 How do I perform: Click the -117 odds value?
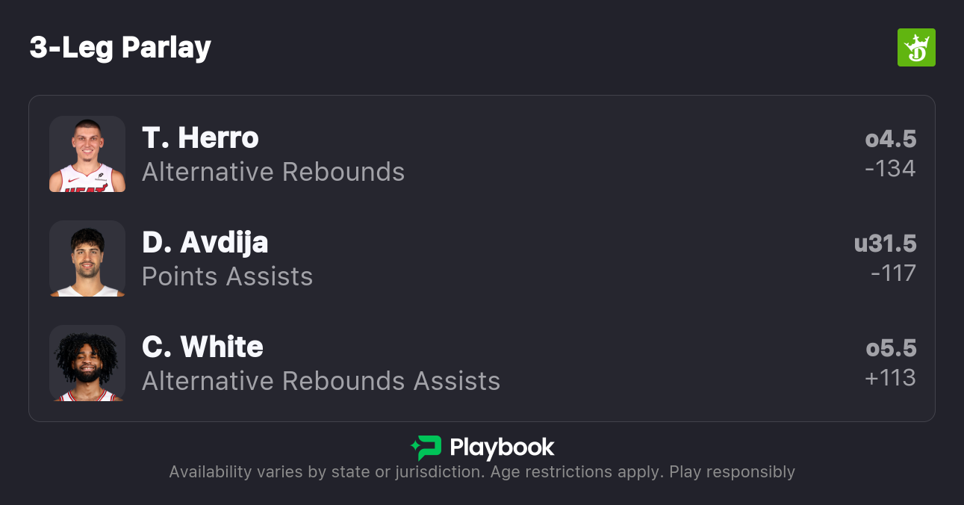click(x=892, y=273)
